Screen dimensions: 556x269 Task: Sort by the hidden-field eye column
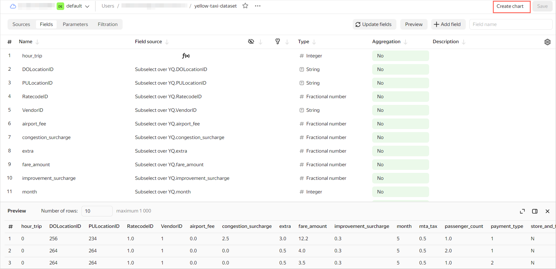coord(251,42)
